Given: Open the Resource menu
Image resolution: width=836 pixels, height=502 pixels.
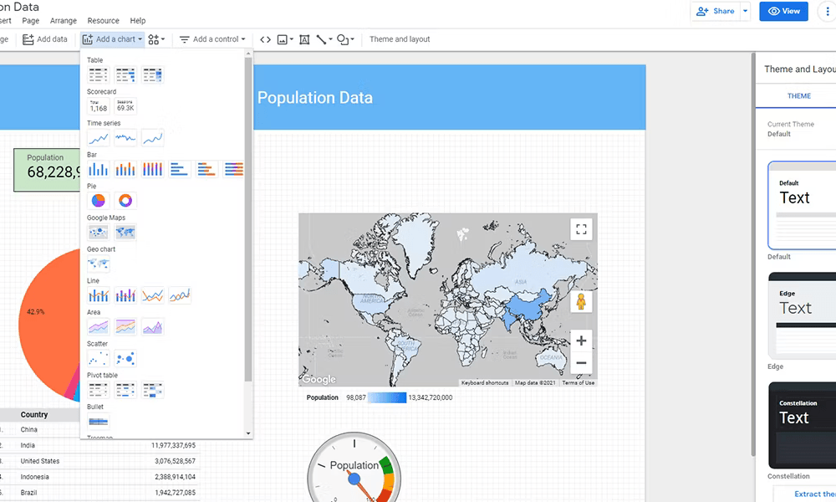Looking at the screenshot, I should 104,21.
